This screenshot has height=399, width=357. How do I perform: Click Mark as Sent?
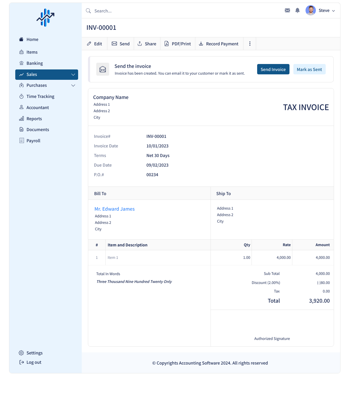click(309, 69)
